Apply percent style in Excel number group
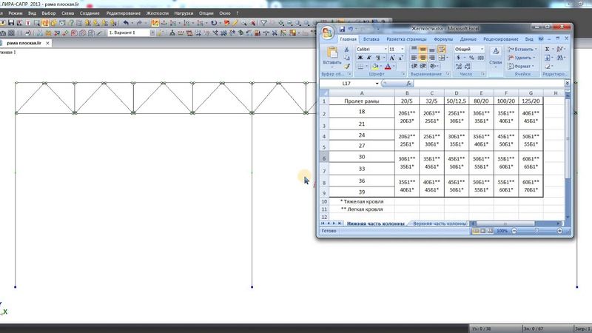The image size is (592, 333). coord(471,58)
